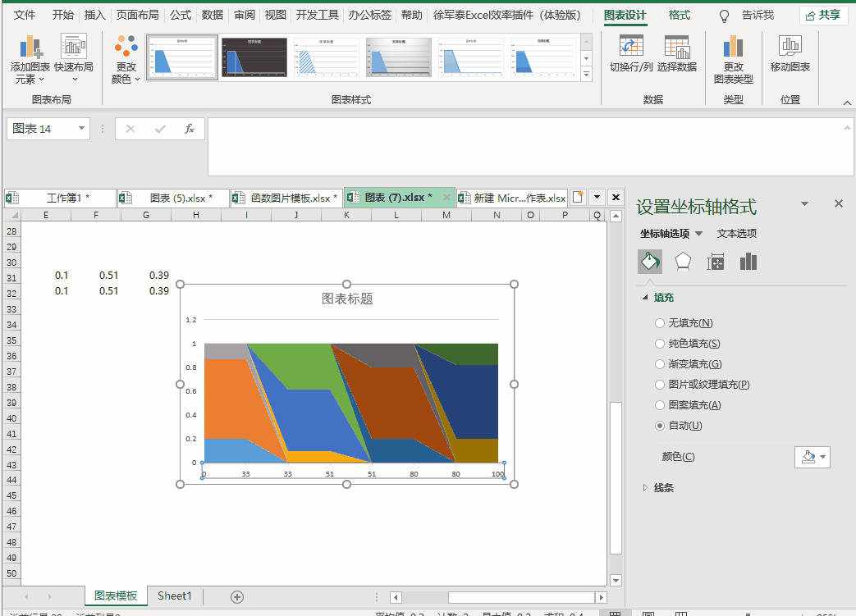Select 无填充(N) radio button
This screenshot has height=616, width=856.
[660, 323]
